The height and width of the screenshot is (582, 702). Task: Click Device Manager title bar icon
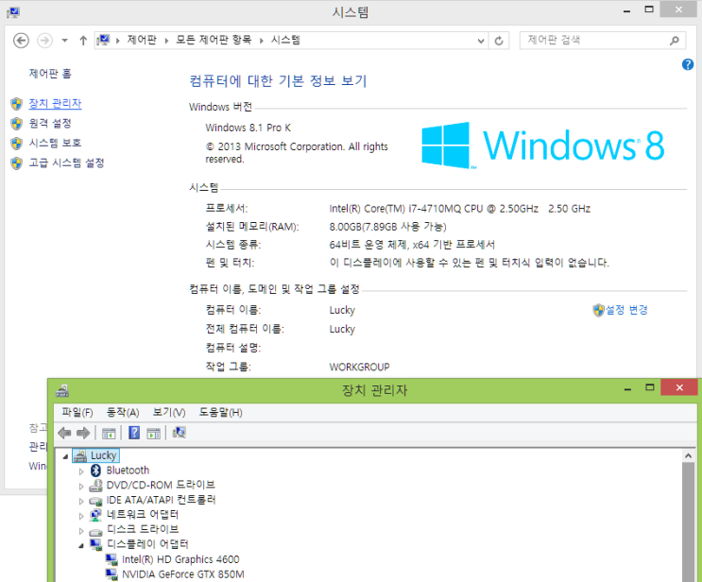tap(62, 391)
